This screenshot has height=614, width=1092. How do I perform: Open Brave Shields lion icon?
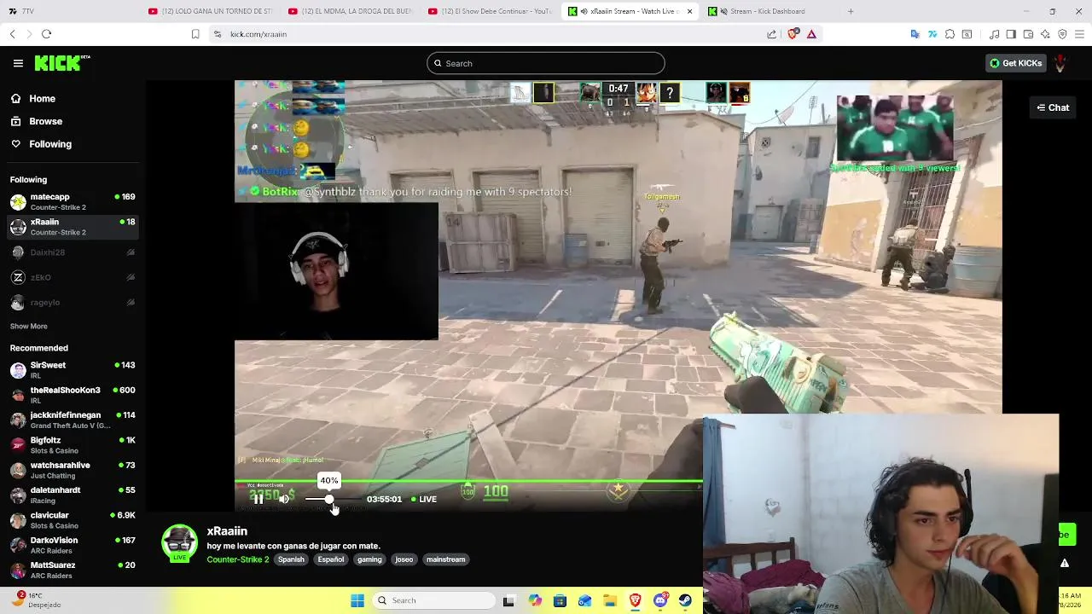(793, 34)
